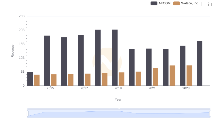Grab the right handle of the range slider

pos(210,114)
